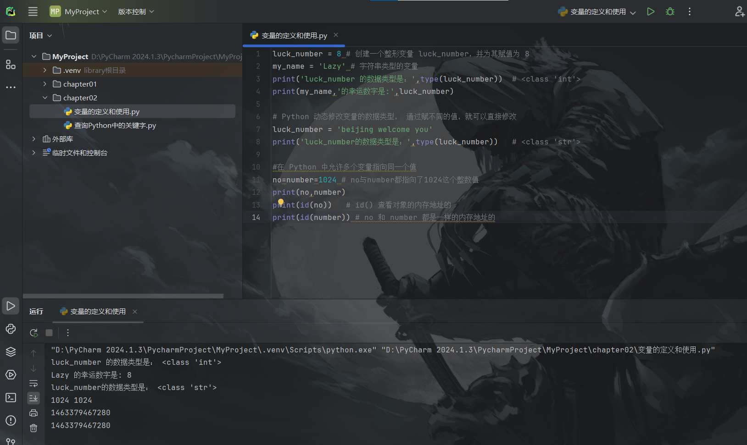Select 变量的定义和使用.py in project tree
747x445 pixels.
tap(132, 111)
